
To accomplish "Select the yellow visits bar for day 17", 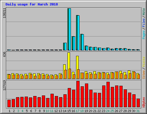I will point(77,67).
